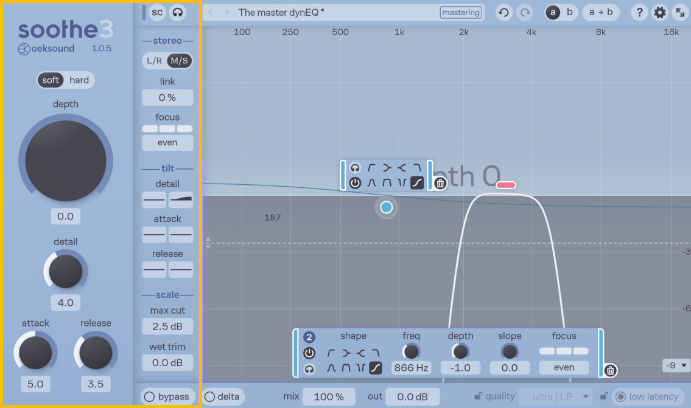
Task: Click the quality lock icon
Action: (x=478, y=396)
